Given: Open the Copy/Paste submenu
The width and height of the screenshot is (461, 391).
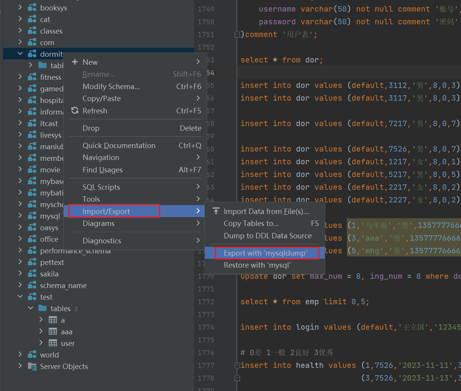Looking at the screenshot, I should pyautogui.click(x=135, y=98).
